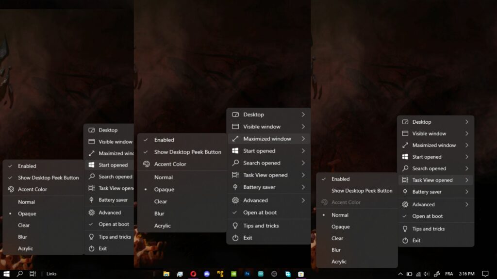Select Normal option in left submenu
This screenshot has width=497, height=279.
(43, 202)
